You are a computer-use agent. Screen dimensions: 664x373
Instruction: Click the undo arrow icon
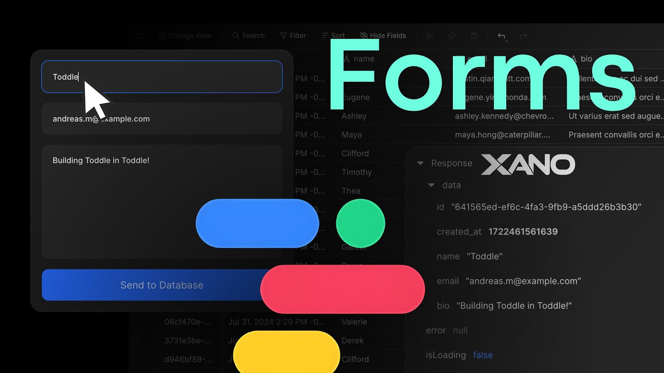click(501, 36)
